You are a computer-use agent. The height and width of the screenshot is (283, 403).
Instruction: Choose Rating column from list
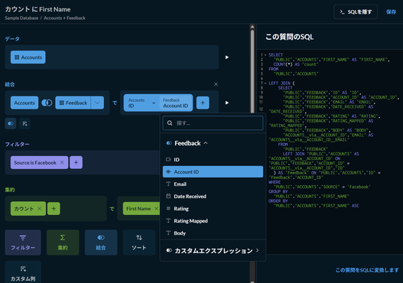pos(213,209)
